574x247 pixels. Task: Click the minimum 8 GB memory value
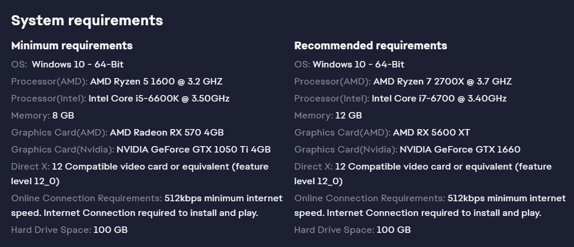(63, 116)
